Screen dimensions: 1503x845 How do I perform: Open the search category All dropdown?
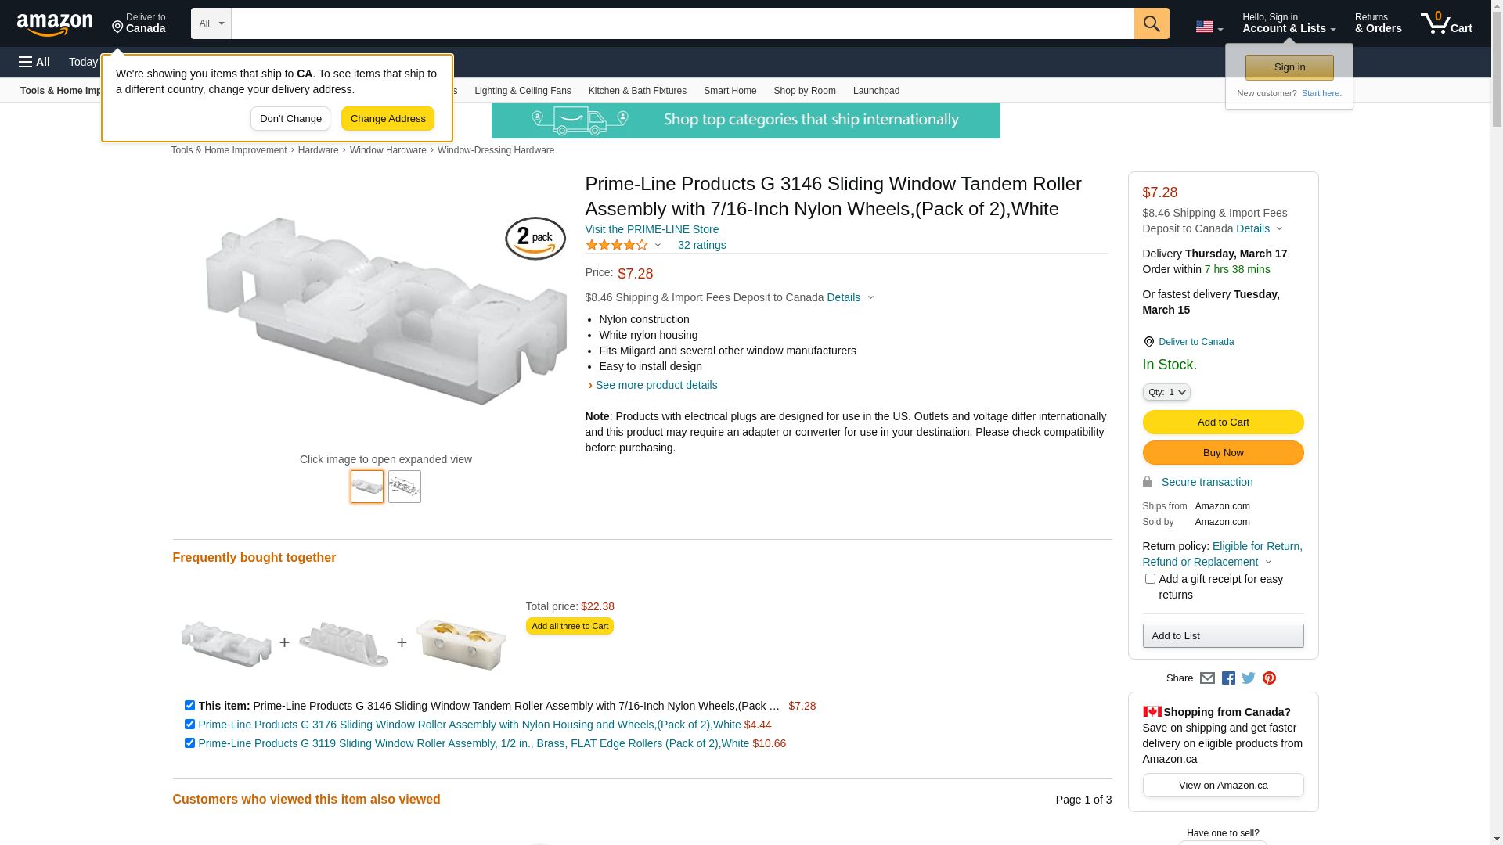(x=211, y=23)
